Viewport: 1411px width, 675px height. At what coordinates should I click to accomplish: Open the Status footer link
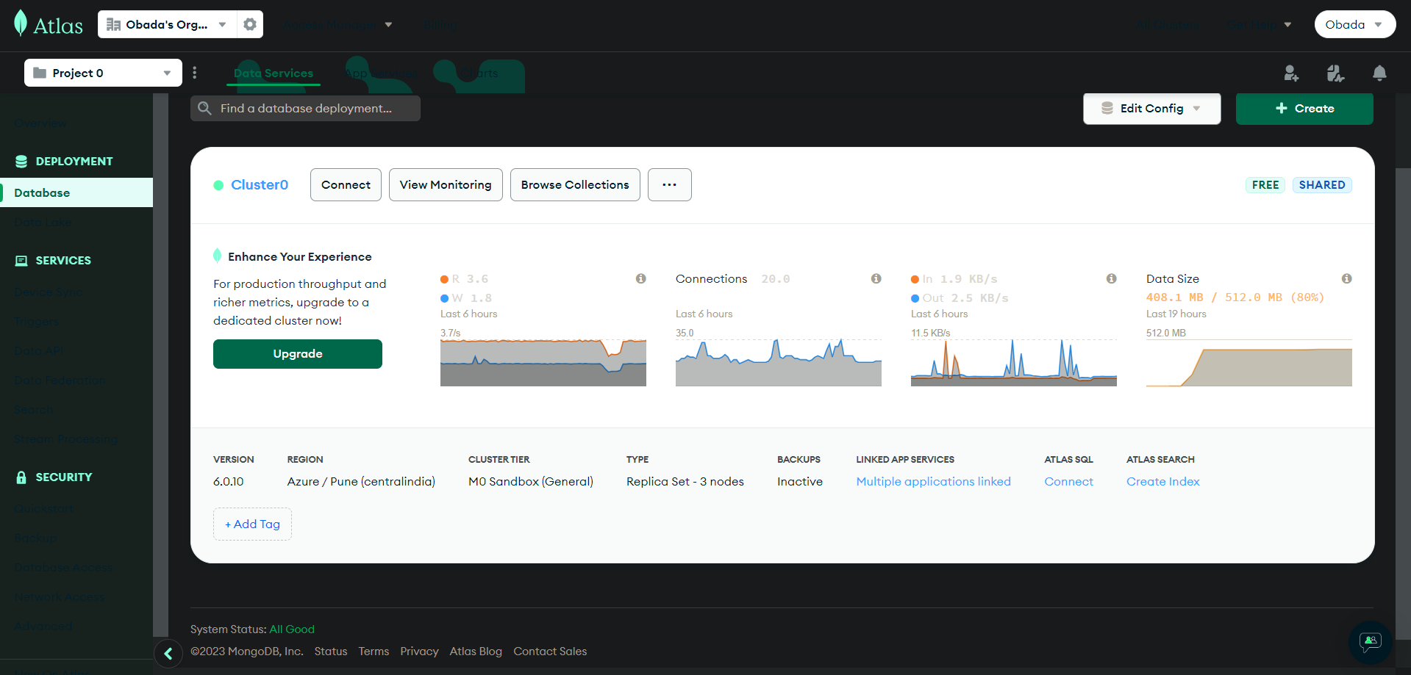tap(331, 651)
